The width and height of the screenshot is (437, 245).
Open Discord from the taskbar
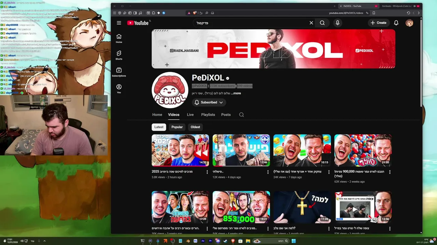pos(218,241)
